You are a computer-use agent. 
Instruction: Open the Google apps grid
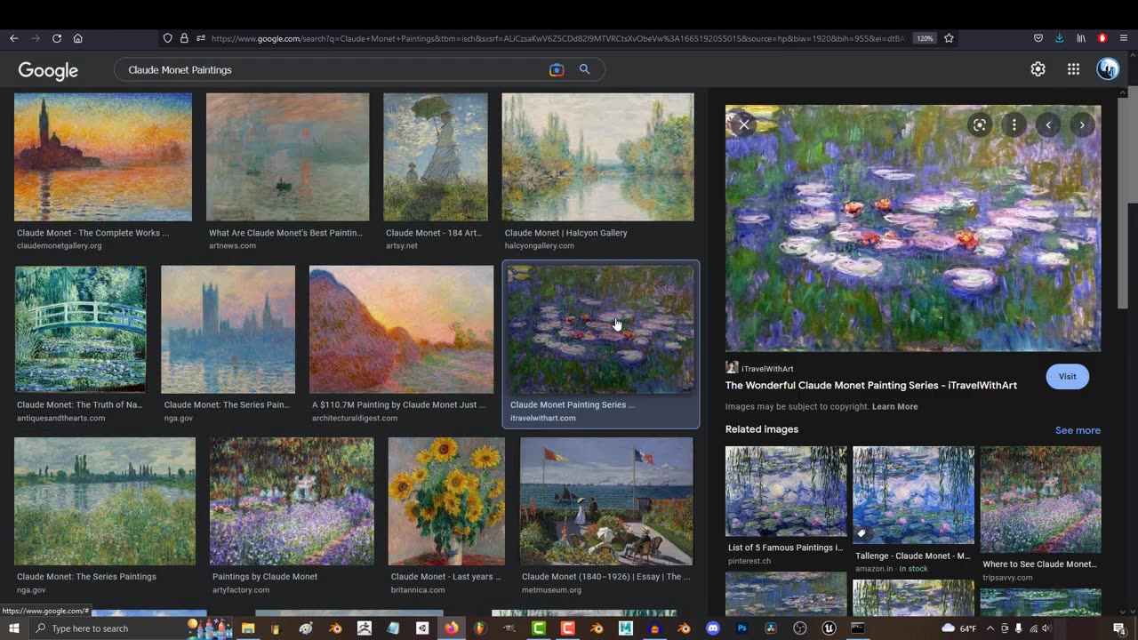click(x=1073, y=69)
